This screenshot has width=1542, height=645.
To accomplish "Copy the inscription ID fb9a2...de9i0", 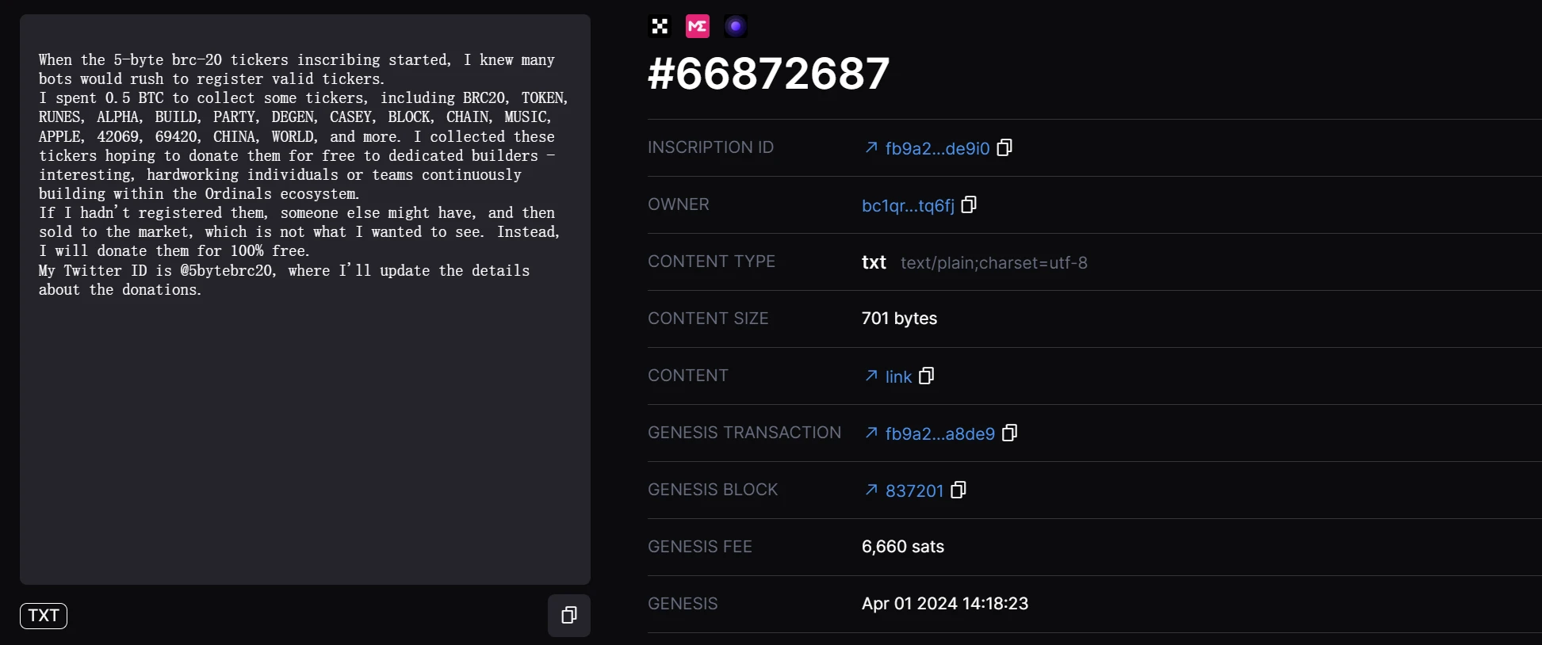I will [1004, 148].
